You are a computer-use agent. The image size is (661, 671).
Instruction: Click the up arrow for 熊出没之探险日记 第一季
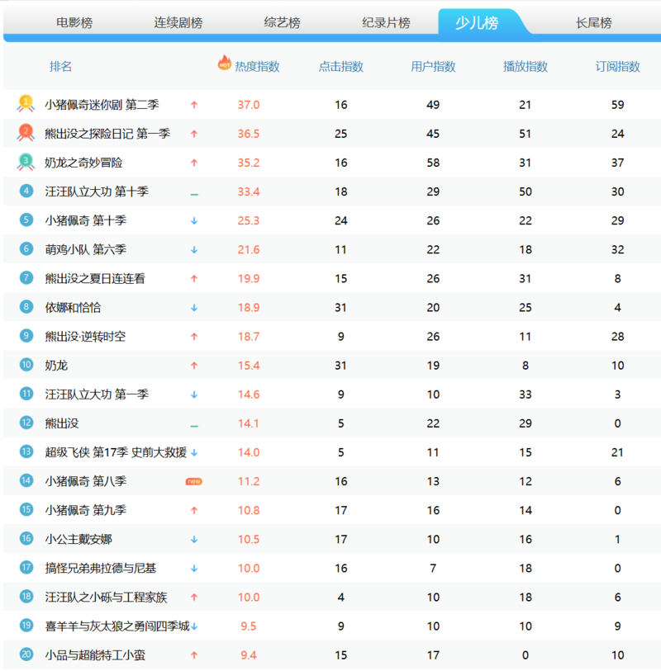(x=194, y=134)
